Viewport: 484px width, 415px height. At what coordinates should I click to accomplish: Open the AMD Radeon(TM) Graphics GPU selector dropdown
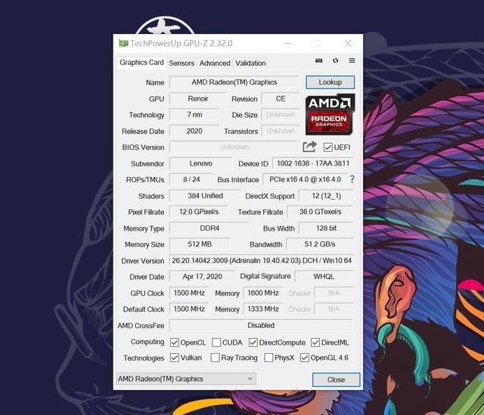(x=186, y=379)
